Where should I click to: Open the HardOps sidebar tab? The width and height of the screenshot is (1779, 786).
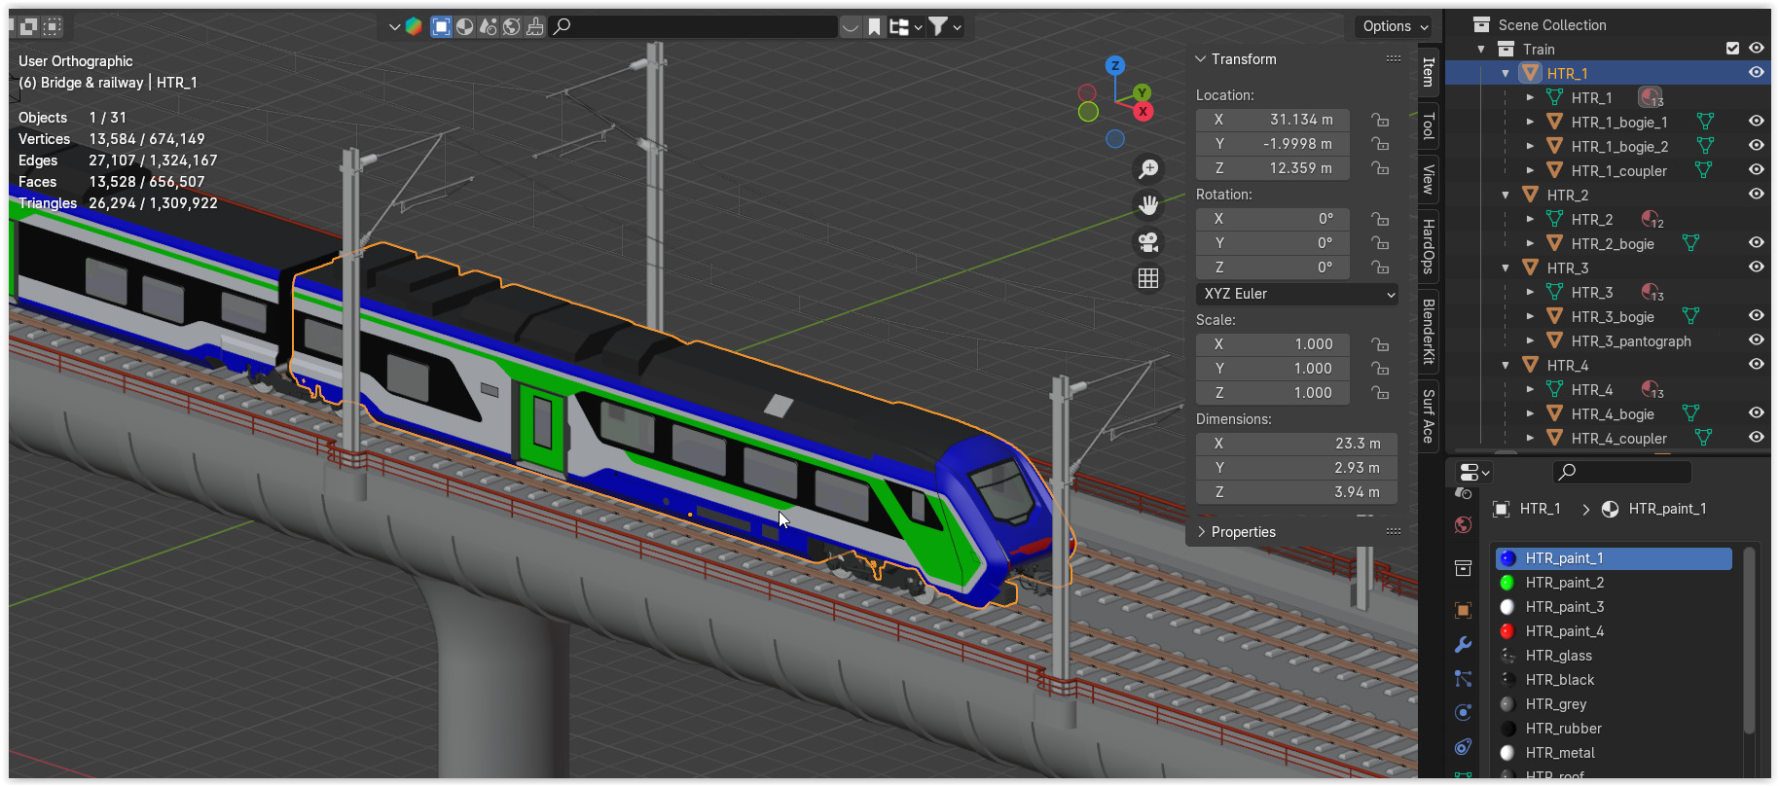click(1428, 246)
